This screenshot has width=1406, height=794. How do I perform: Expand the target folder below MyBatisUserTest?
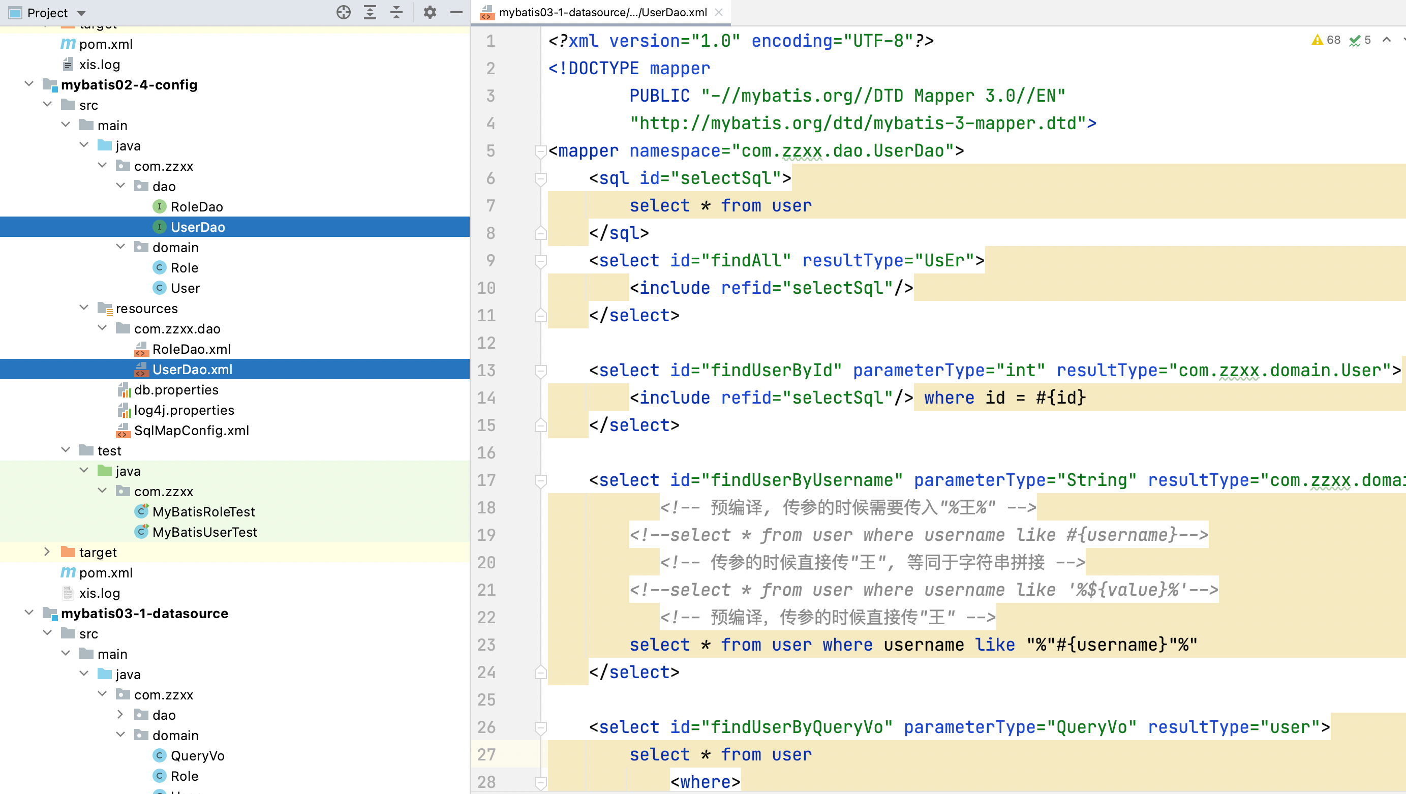(x=47, y=552)
